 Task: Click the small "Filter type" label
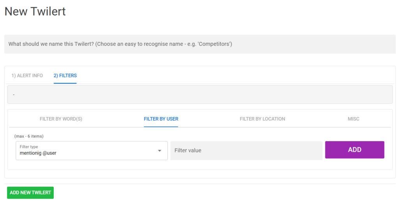pos(29,147)
